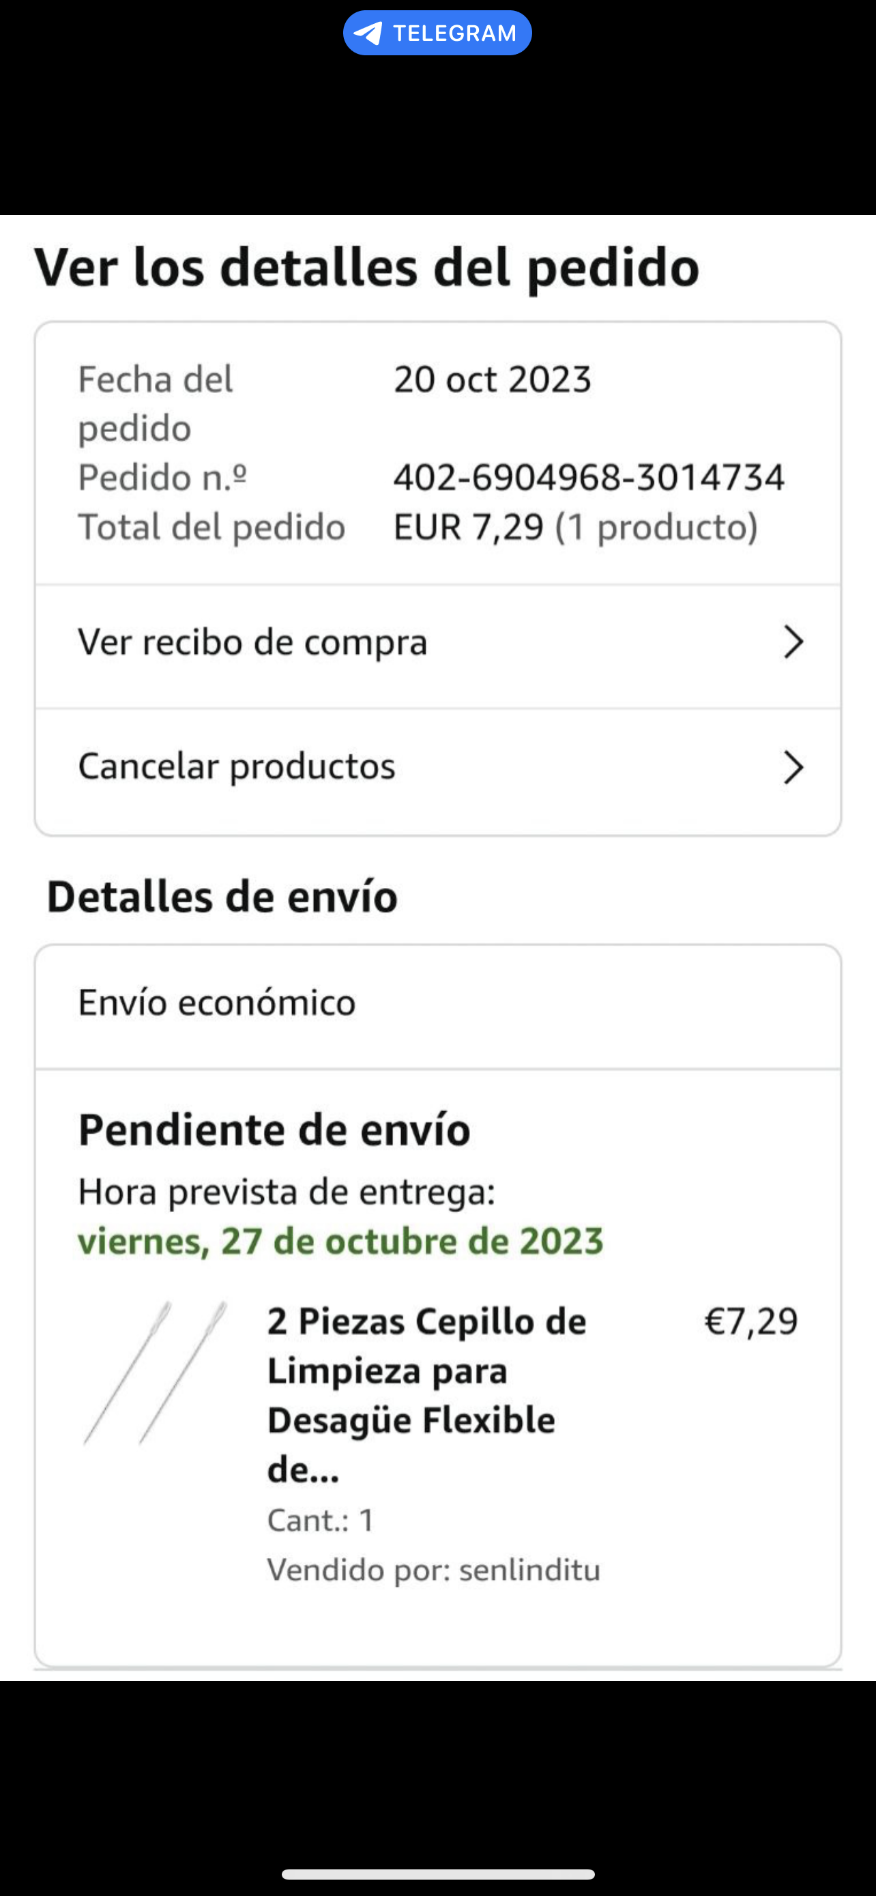
Task: Tap the Telegram paper plane icon
Action: pyautogui.click(x=368, y=33)
